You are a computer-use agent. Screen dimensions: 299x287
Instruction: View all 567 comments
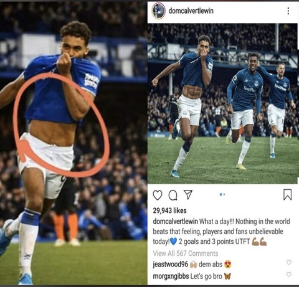tap(186, 253)
